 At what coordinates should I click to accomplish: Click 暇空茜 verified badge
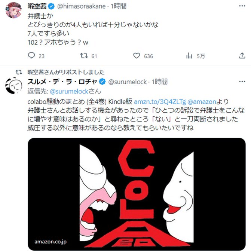(x=51, y=6)
